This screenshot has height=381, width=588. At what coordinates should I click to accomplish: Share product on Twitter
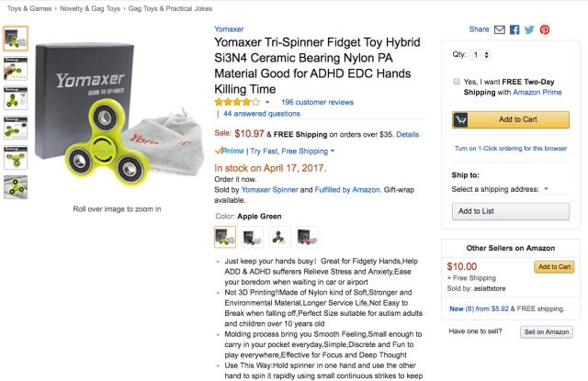529,29
